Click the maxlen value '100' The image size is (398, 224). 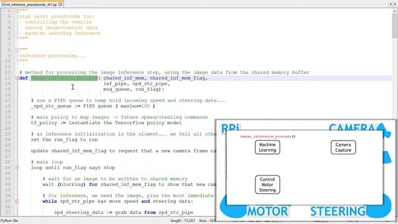[146, 106]
